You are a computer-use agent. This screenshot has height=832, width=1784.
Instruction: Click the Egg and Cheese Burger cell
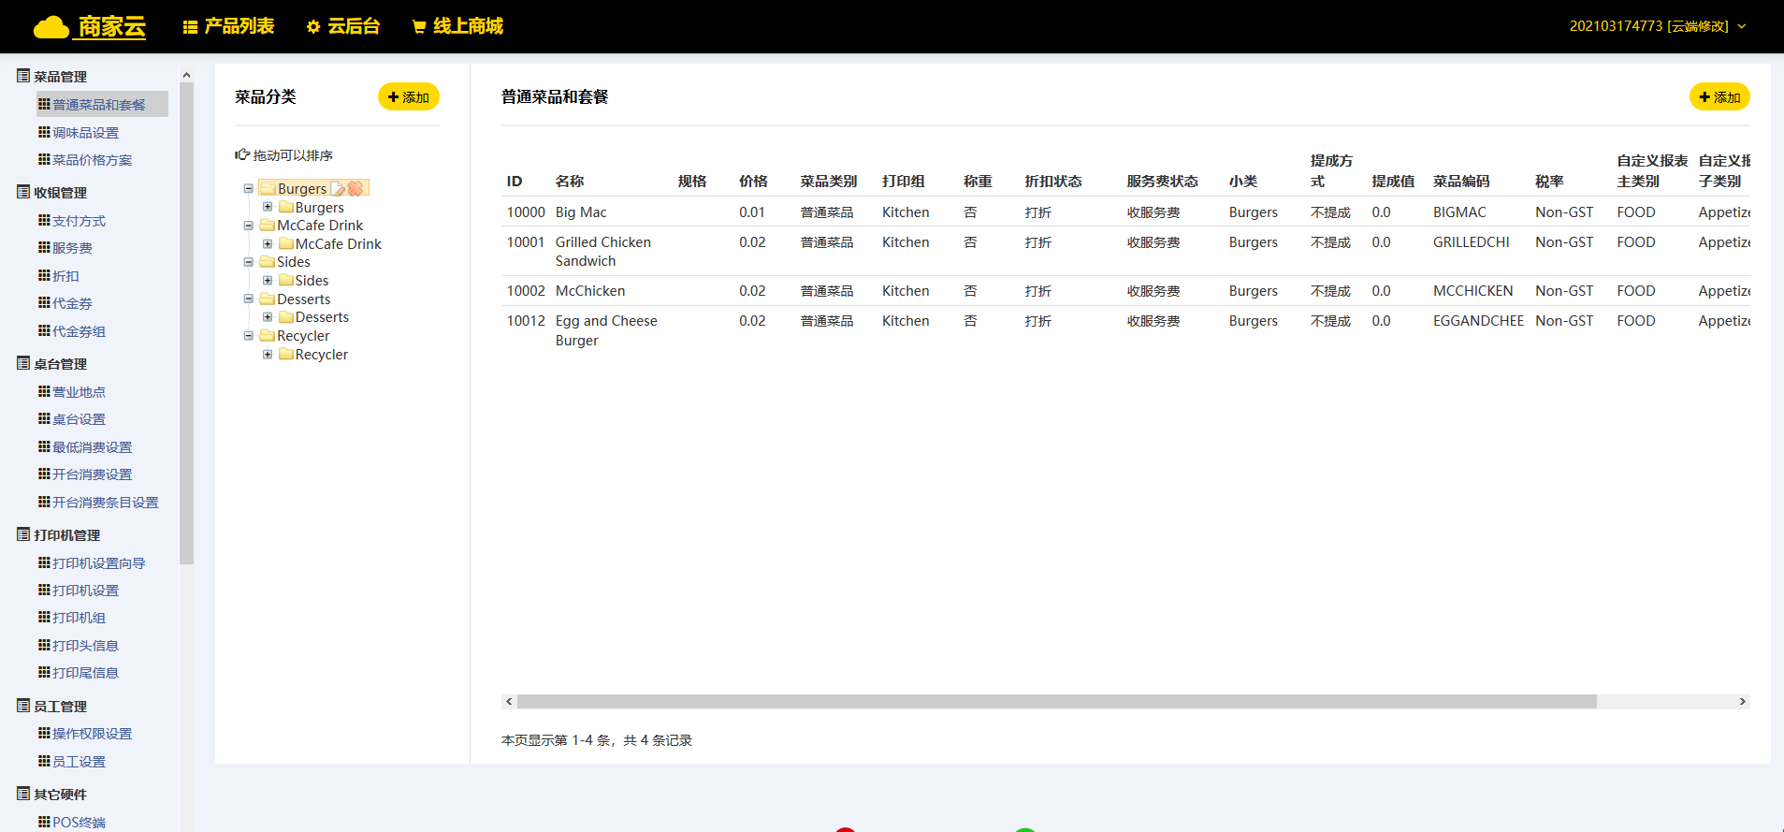(x=606, y=330)
